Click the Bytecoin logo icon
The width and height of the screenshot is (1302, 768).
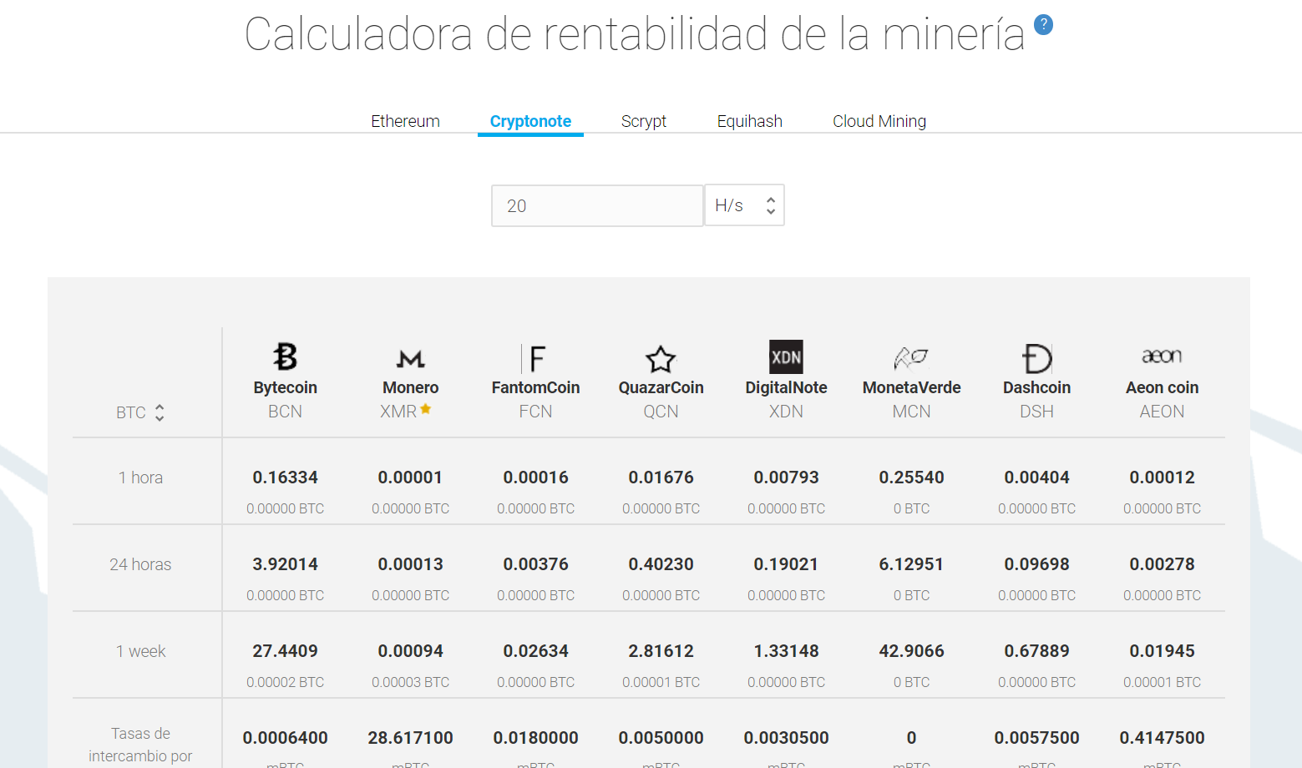click(286, 356)
